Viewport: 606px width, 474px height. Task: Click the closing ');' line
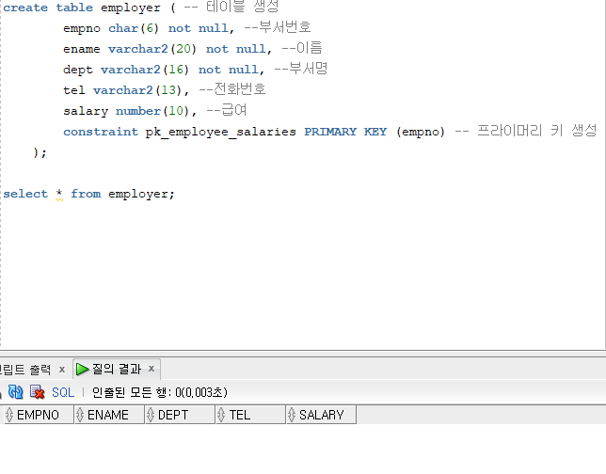40,152
